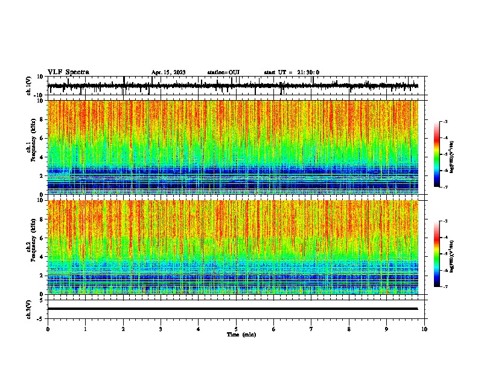
Task: Click inside the ch.1 frequency spectrogram
Action: pos(233,147)
